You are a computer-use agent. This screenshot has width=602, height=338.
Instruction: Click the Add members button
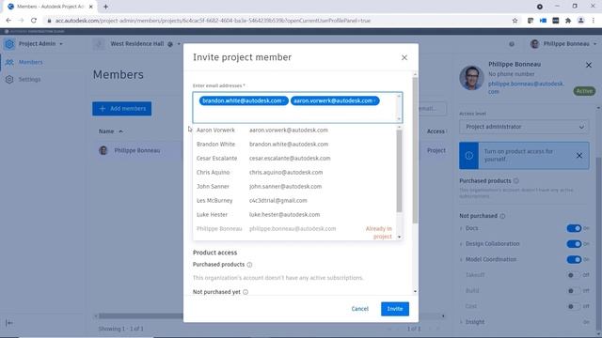[x=121, y=109]
